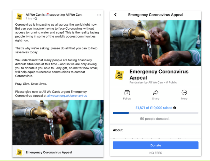Click the fundraiser cover photo
The height and width of the screenshot is (161, 210).
[x=156, y=43]
